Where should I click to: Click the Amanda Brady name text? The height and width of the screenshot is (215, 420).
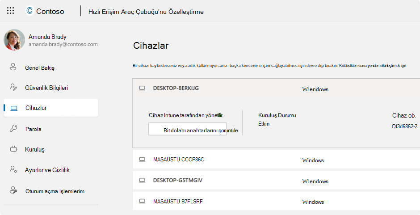tap(47, 37)
